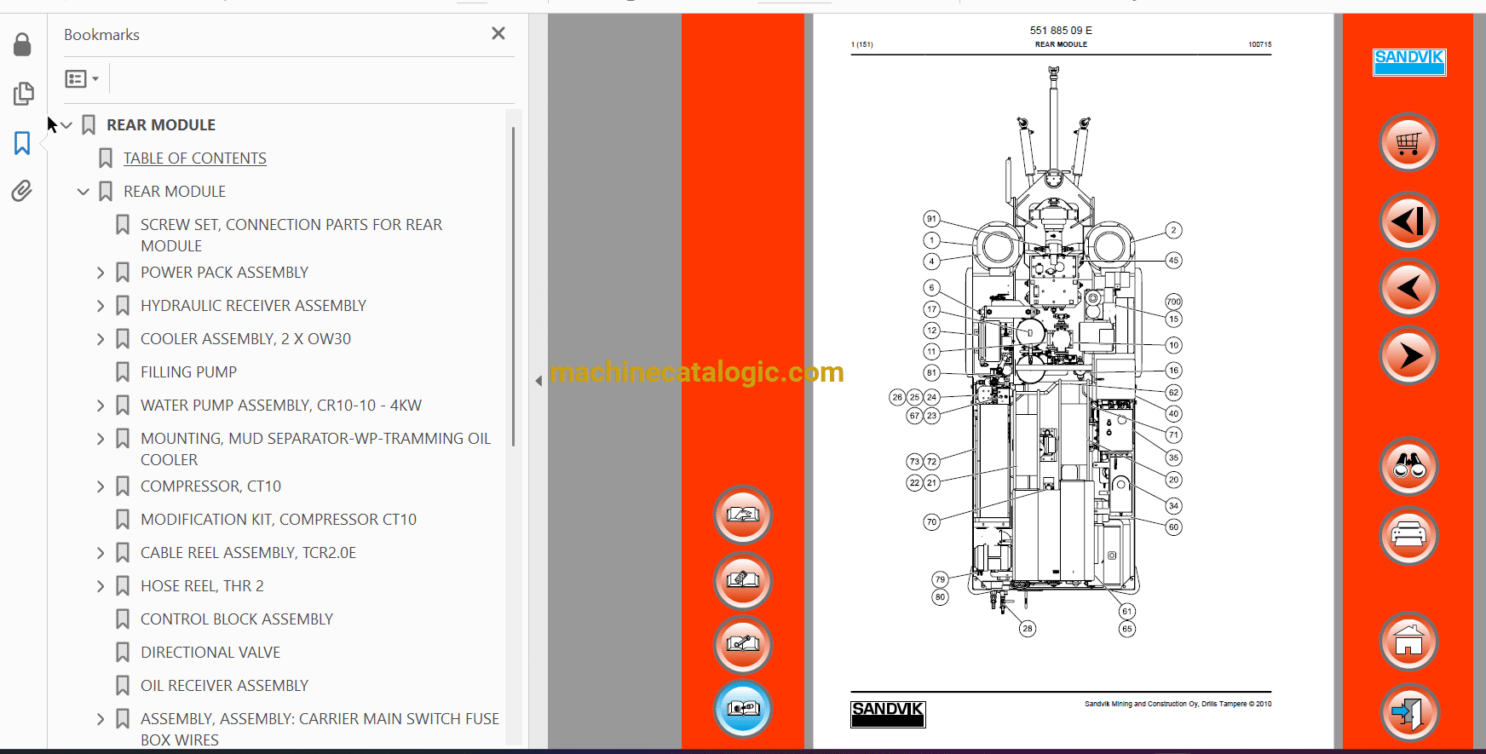Viewport: 1486px width, 754px height.
Task: Expand the POWER PACK ASSEMBLY bookmark
Action: 101,273
